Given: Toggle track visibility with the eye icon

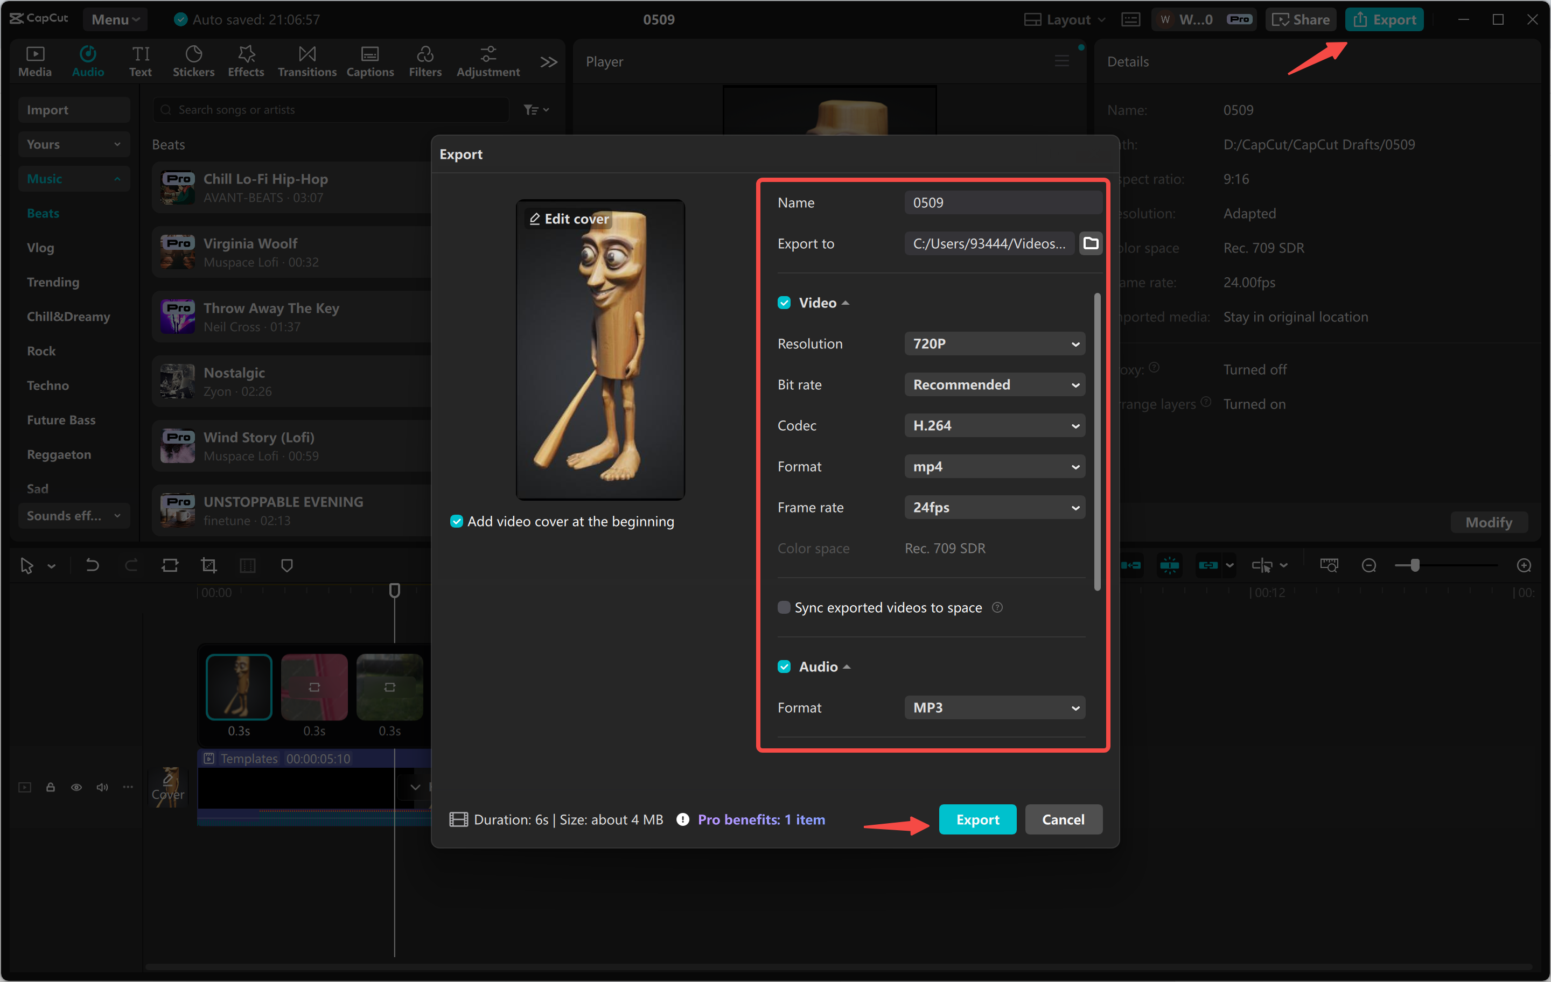Looking at the screenshot, I should pos(76,787).
